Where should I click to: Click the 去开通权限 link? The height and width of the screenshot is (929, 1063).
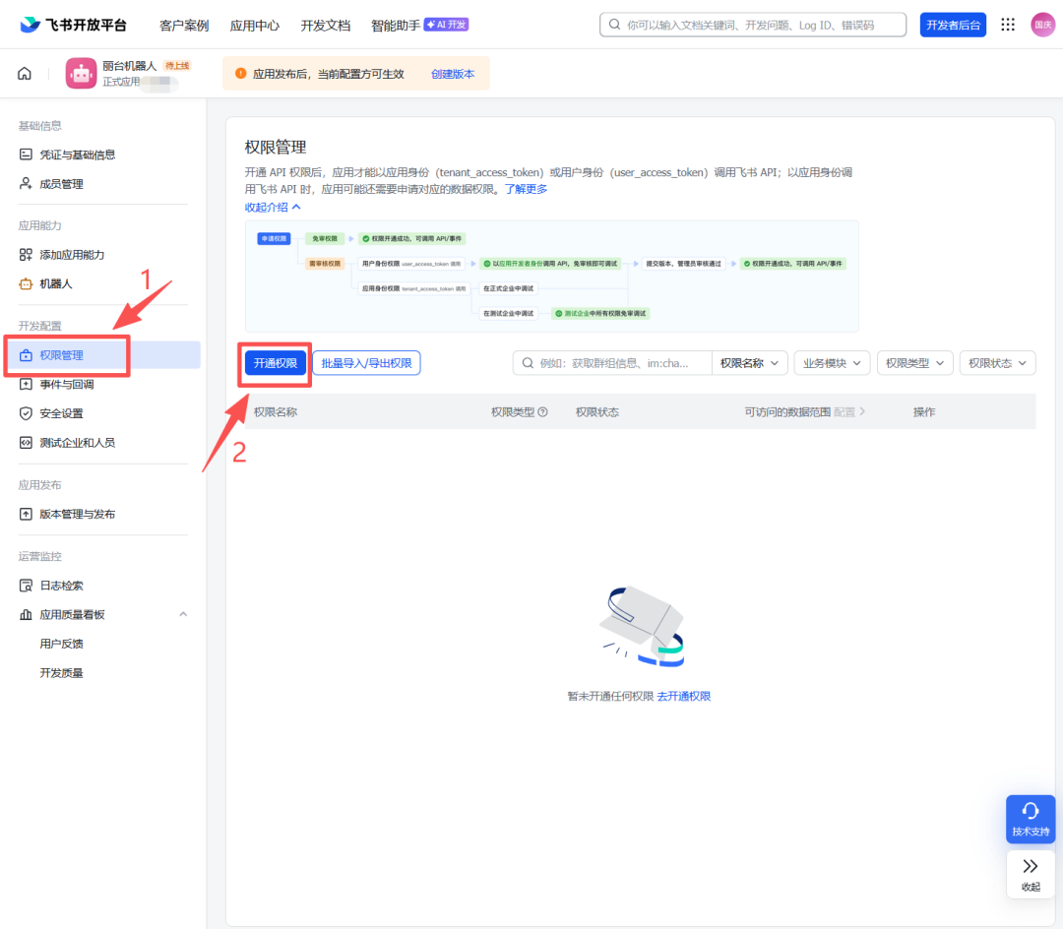coord(683,696)
